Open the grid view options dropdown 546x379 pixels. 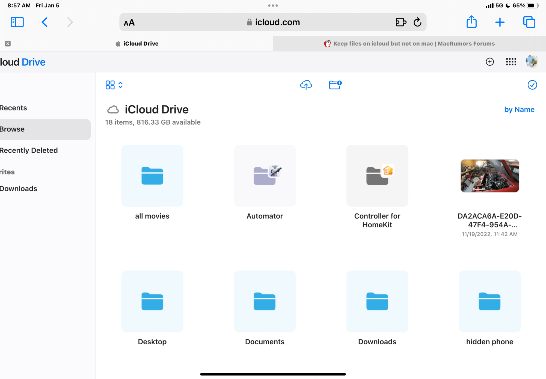[x=114, y=85]
